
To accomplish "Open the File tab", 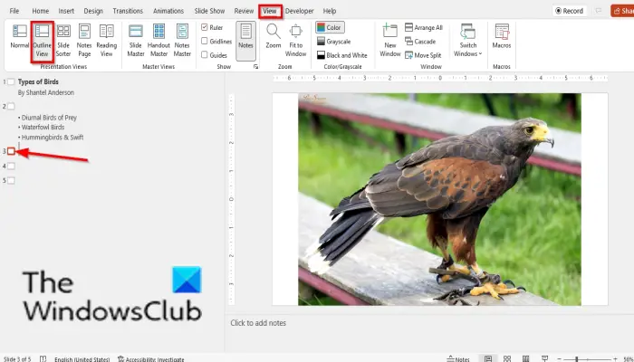I will (x=14, y=11).
